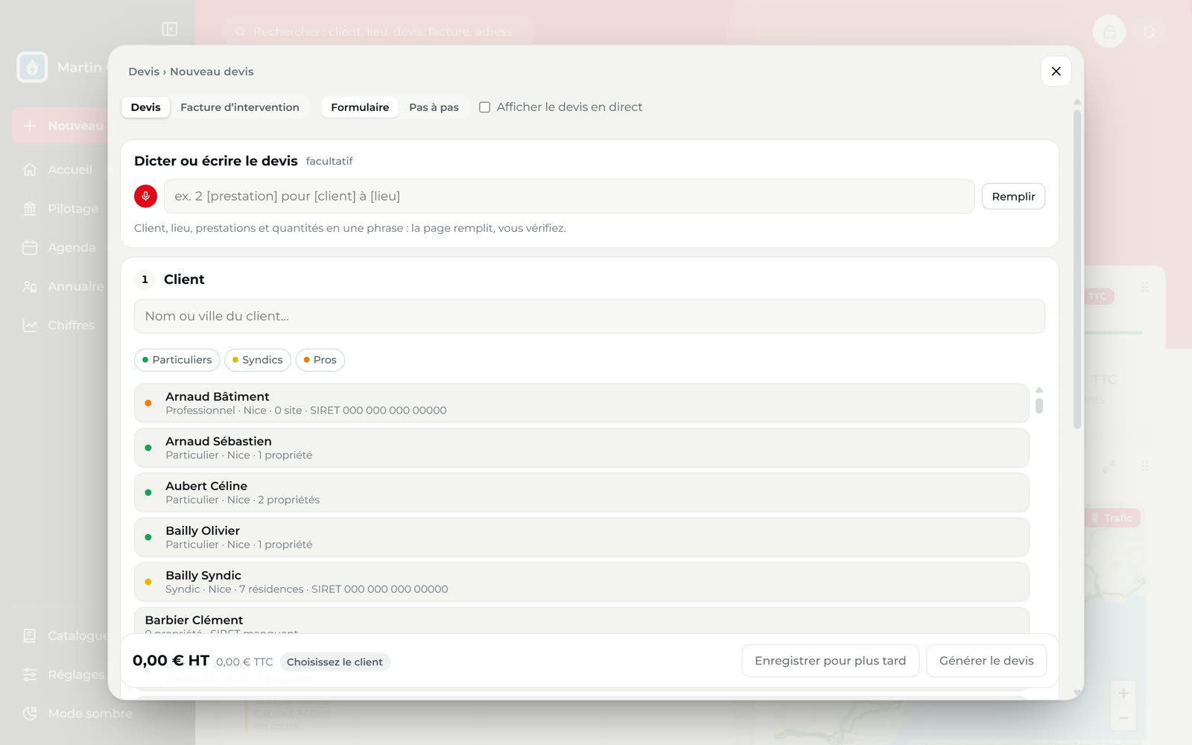Open Pilotage icon in the background sidebar
This screenshot has width=1192, height=745.
pos(30,209)
